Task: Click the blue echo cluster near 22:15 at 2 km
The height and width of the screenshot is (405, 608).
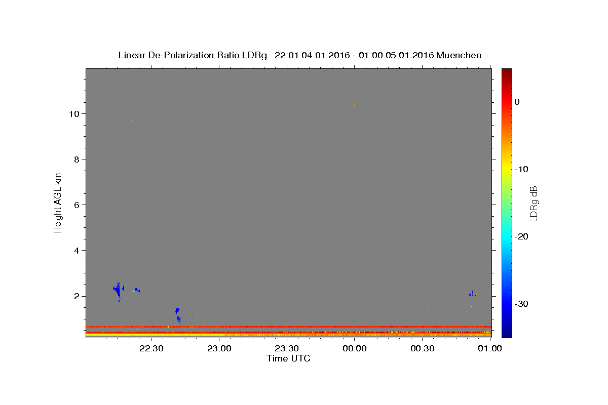Action: tap(118, 290)
